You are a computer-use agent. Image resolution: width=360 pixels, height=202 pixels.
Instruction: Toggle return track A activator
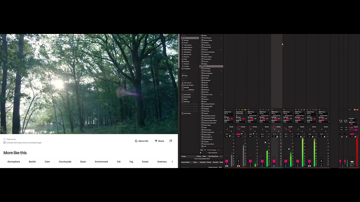click(x=340, y=161)
